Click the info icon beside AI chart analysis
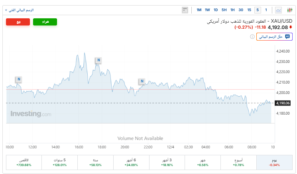Viewport: 297px width, 174px height. click(252, 37)
